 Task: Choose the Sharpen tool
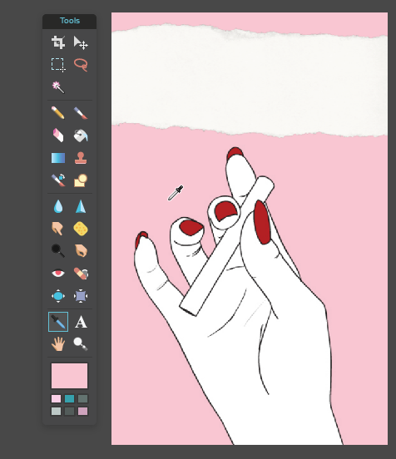(x=81, y=206)
